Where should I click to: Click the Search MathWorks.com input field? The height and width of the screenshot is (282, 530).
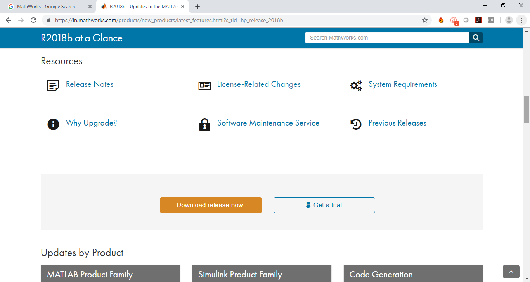coord(387,38)
